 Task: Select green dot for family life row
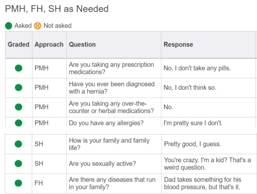click(18, 144)
